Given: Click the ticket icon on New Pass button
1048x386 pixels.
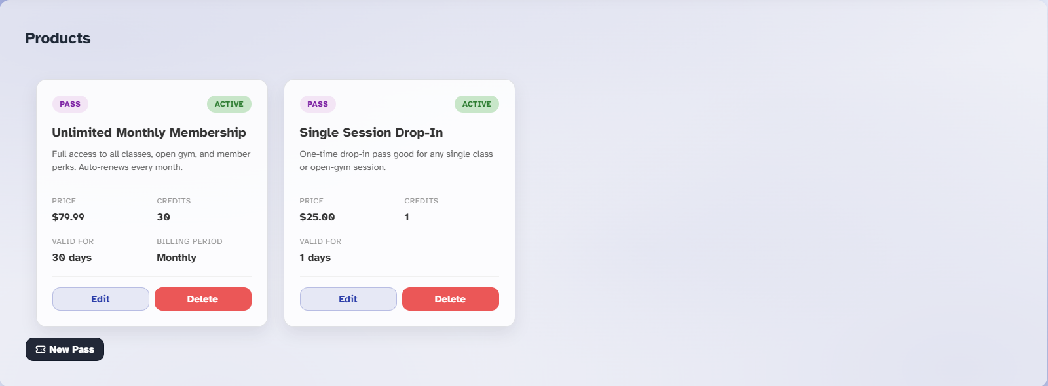Looking at the screenshot, I should coord(40,349).
